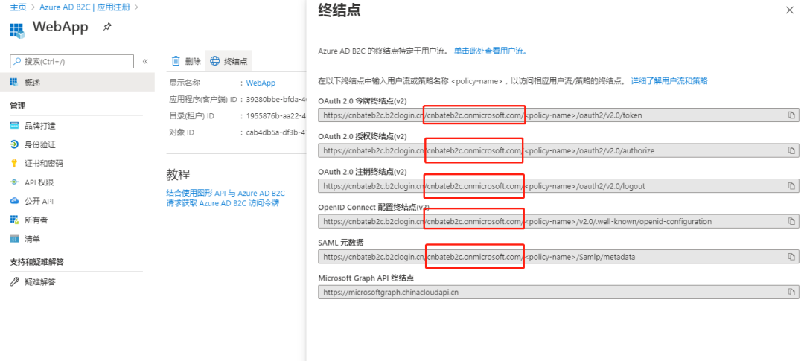Click the 概述 grid icon

[14, 82]
